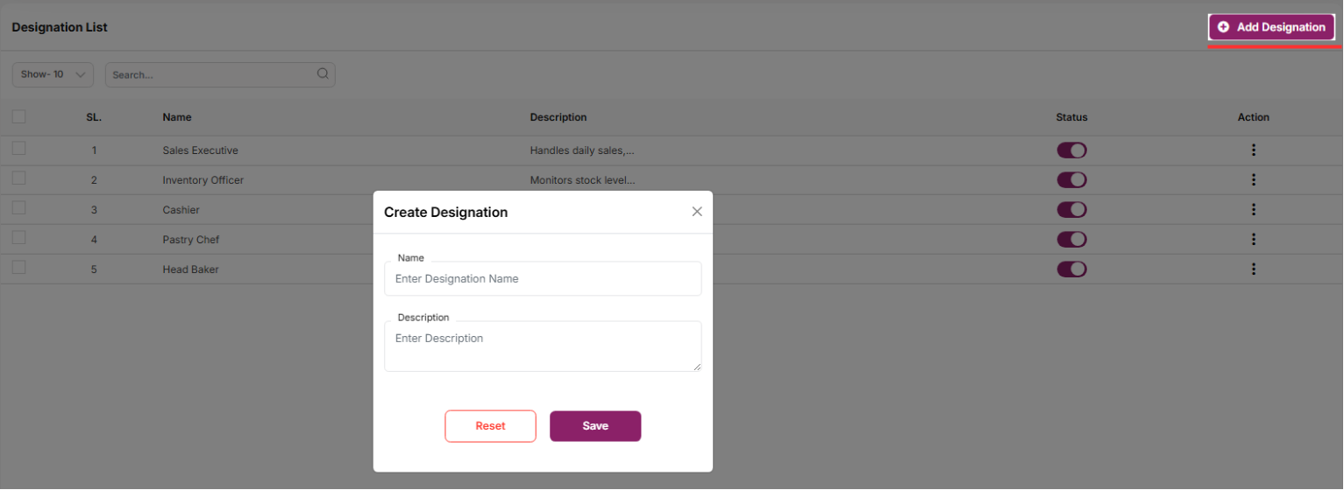Click the Add Designation button
Viewport: 1344px width, 490px height.
tap(1271, 27)
